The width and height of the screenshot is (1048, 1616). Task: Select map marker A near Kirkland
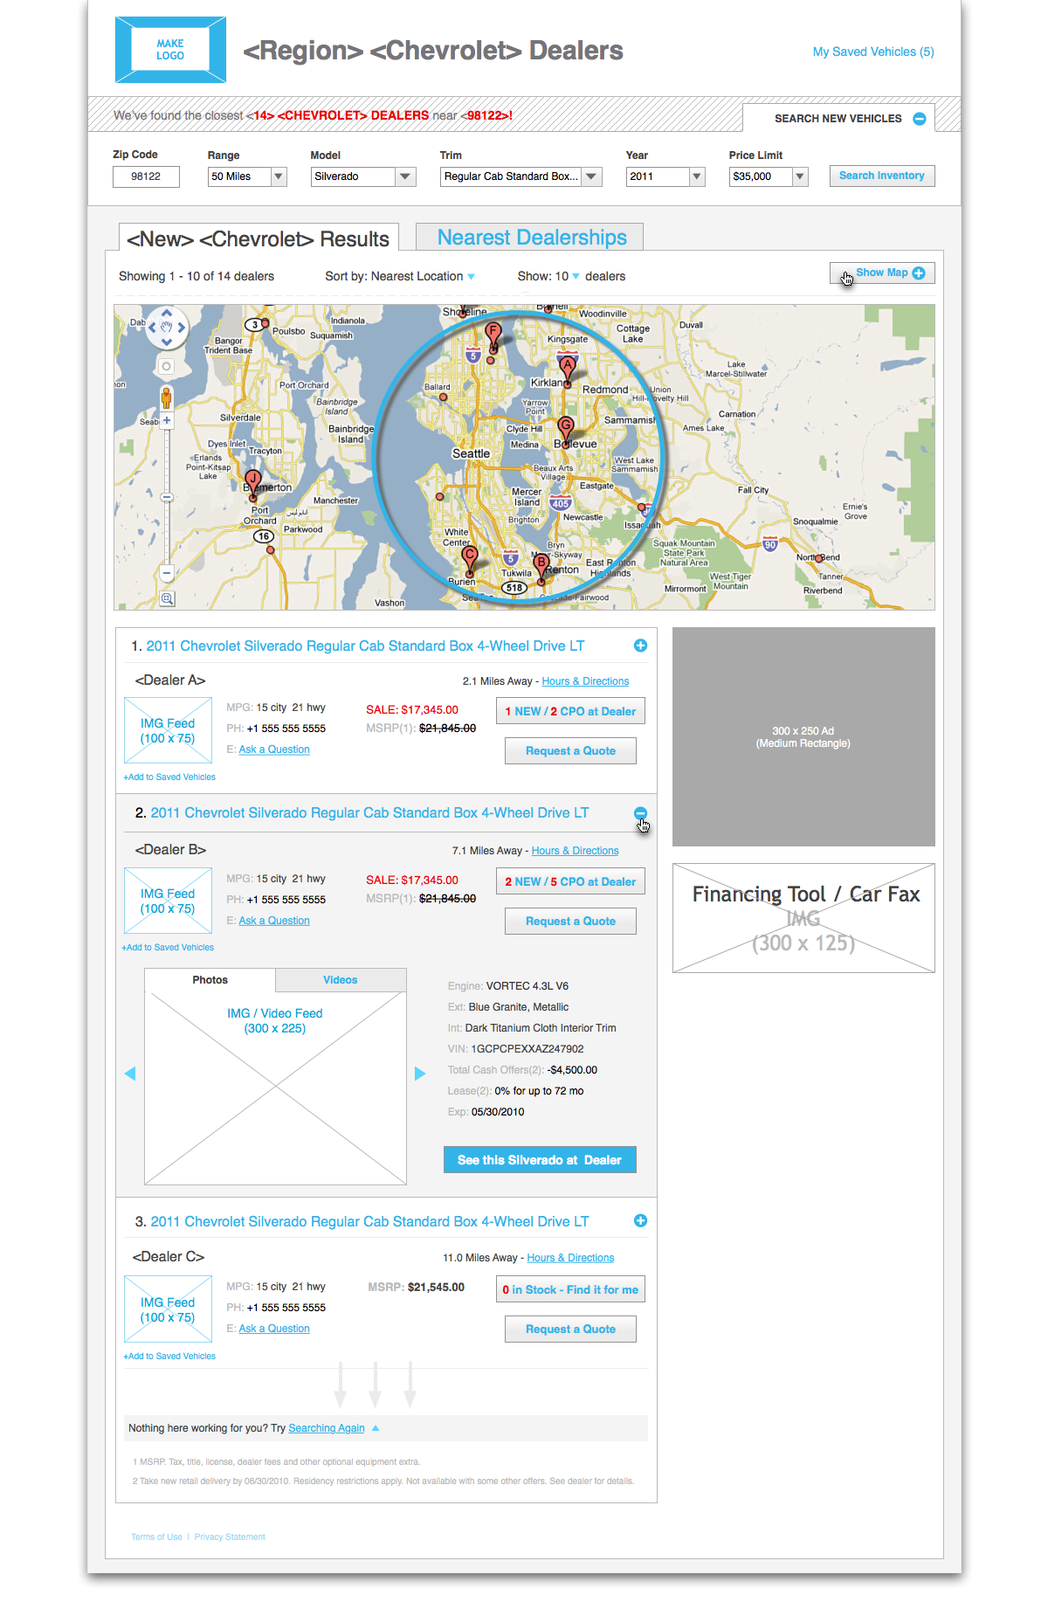[x=568, y=369]
